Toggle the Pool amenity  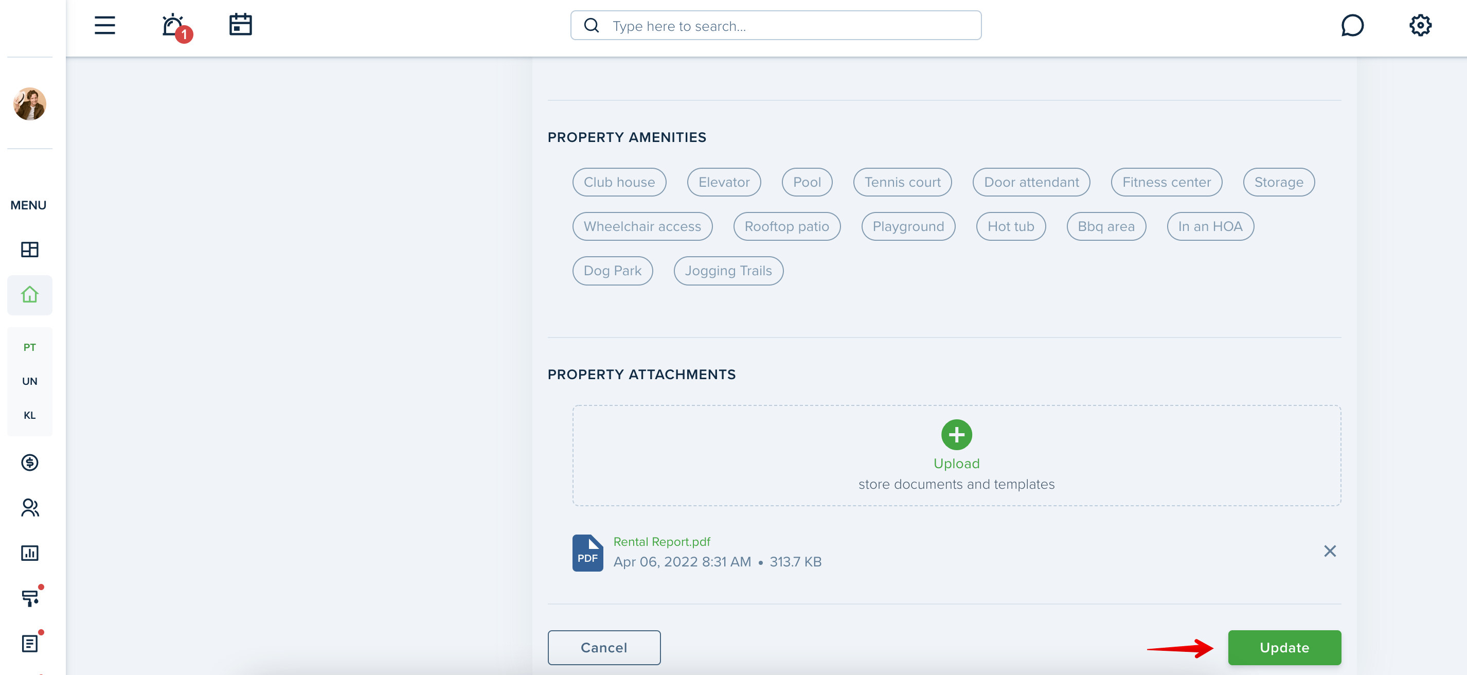tap(807, 182)
